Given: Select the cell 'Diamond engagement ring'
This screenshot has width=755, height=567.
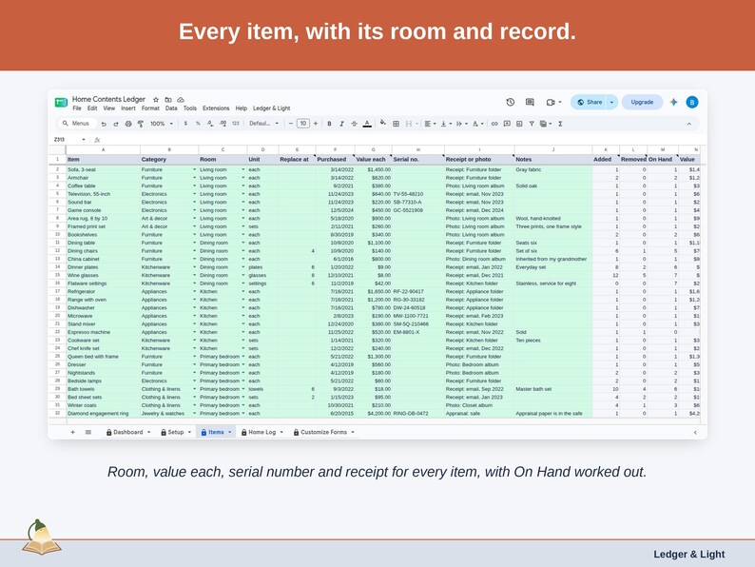Looking at the screenshot, I should [x=103, y=413].
